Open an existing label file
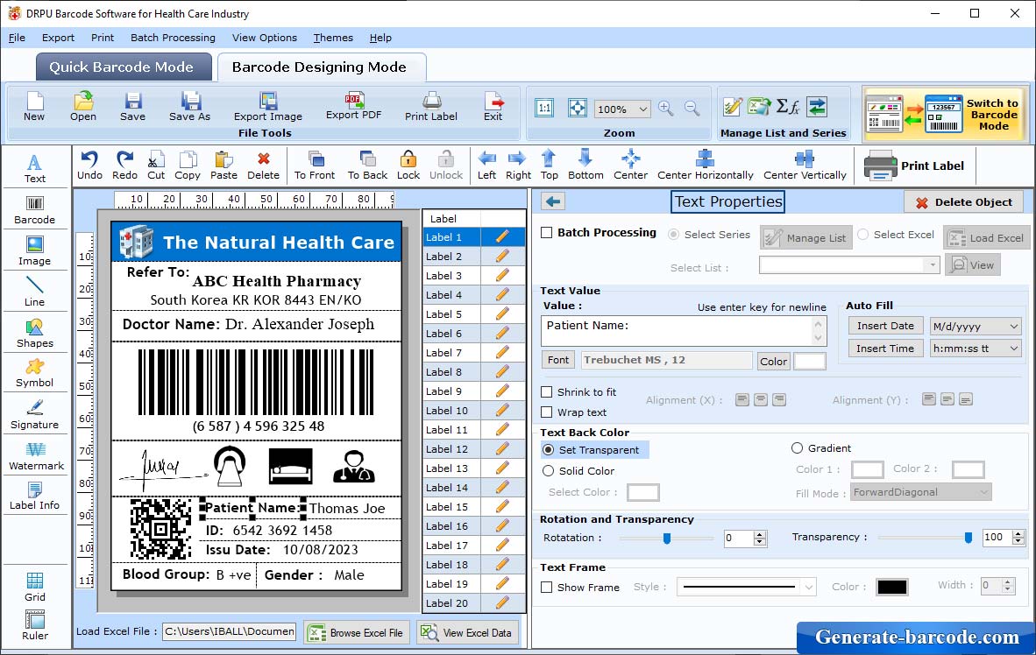Image resolution: width=1036 pixels, height=655 pixels. pos(83,106)
